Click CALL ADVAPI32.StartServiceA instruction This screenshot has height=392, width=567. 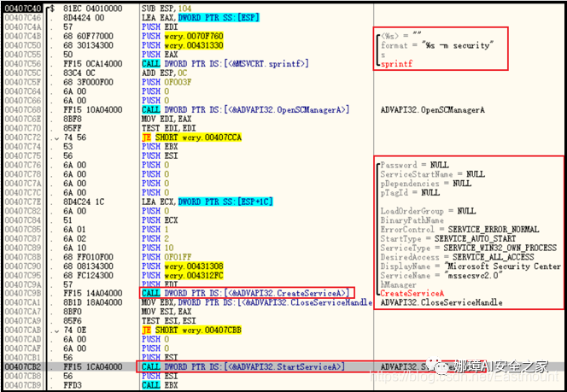[243, 366]
